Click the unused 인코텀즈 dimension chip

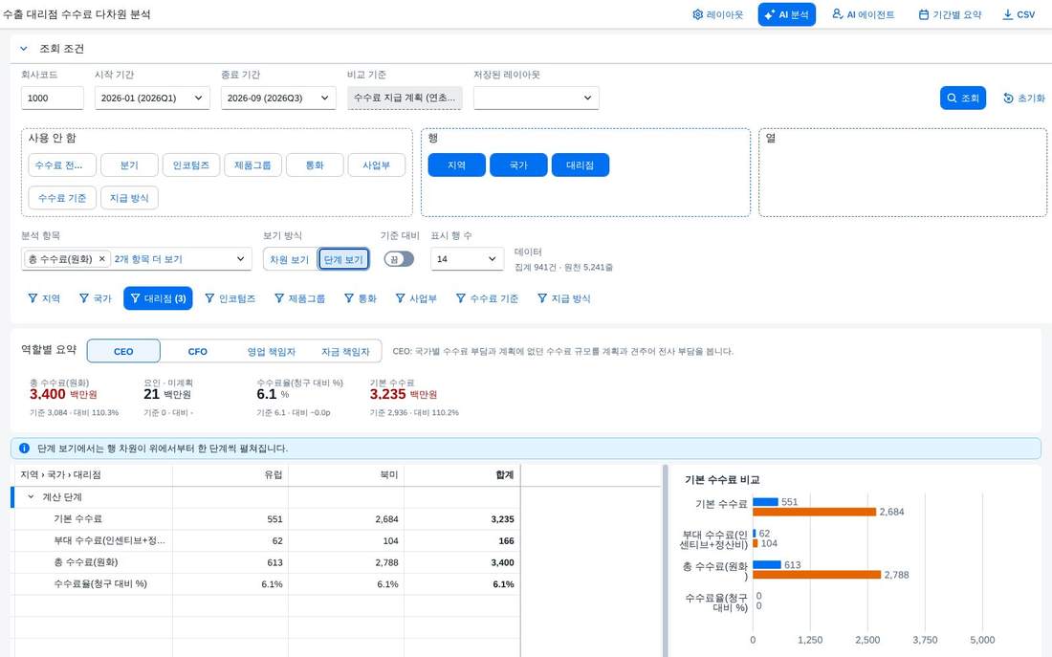(x=191, y=165)
